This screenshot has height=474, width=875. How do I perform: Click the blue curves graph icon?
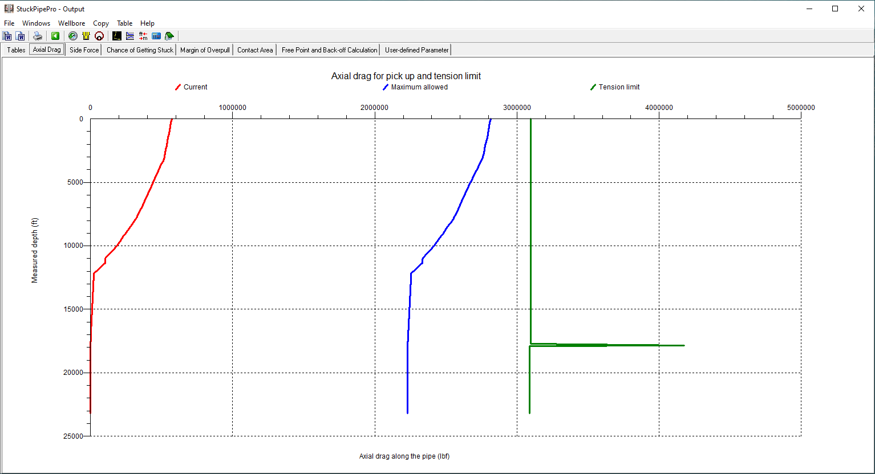130,36
